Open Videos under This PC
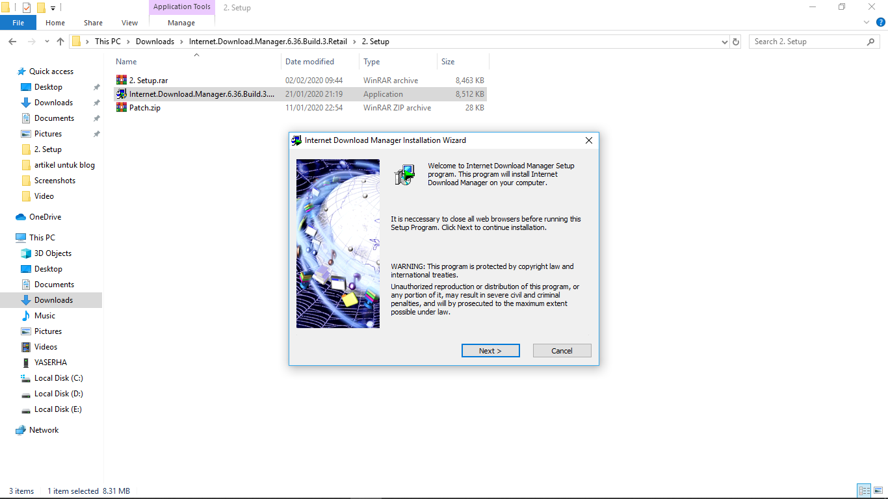 coord(46,347)
